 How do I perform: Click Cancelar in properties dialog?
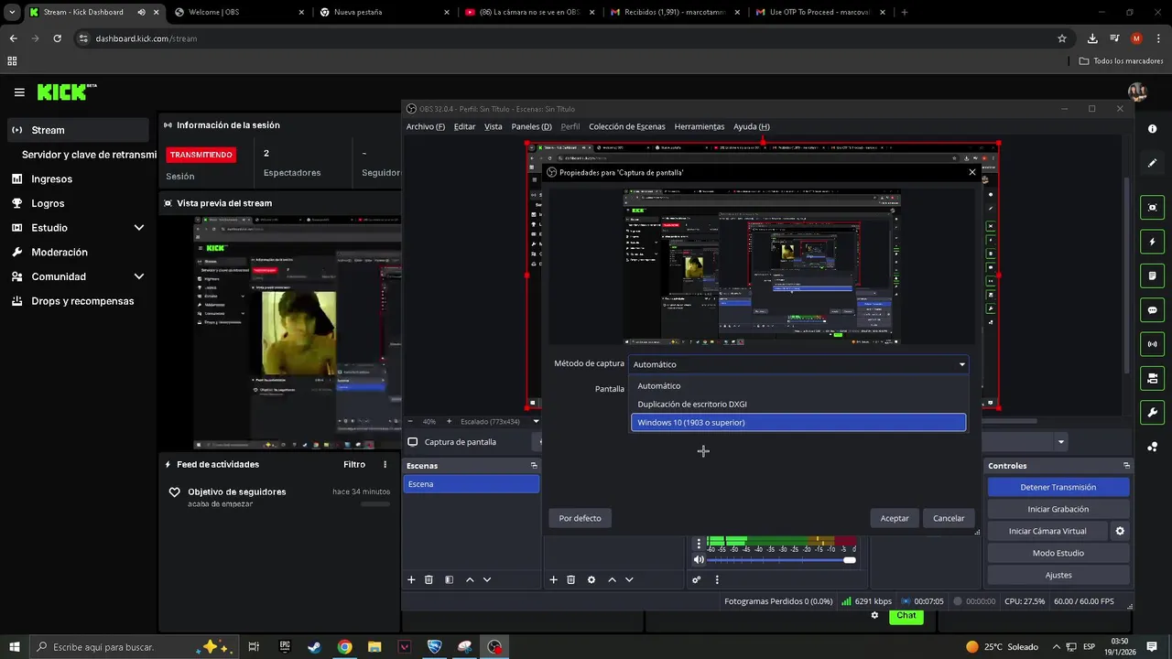[x=949, y=518]
